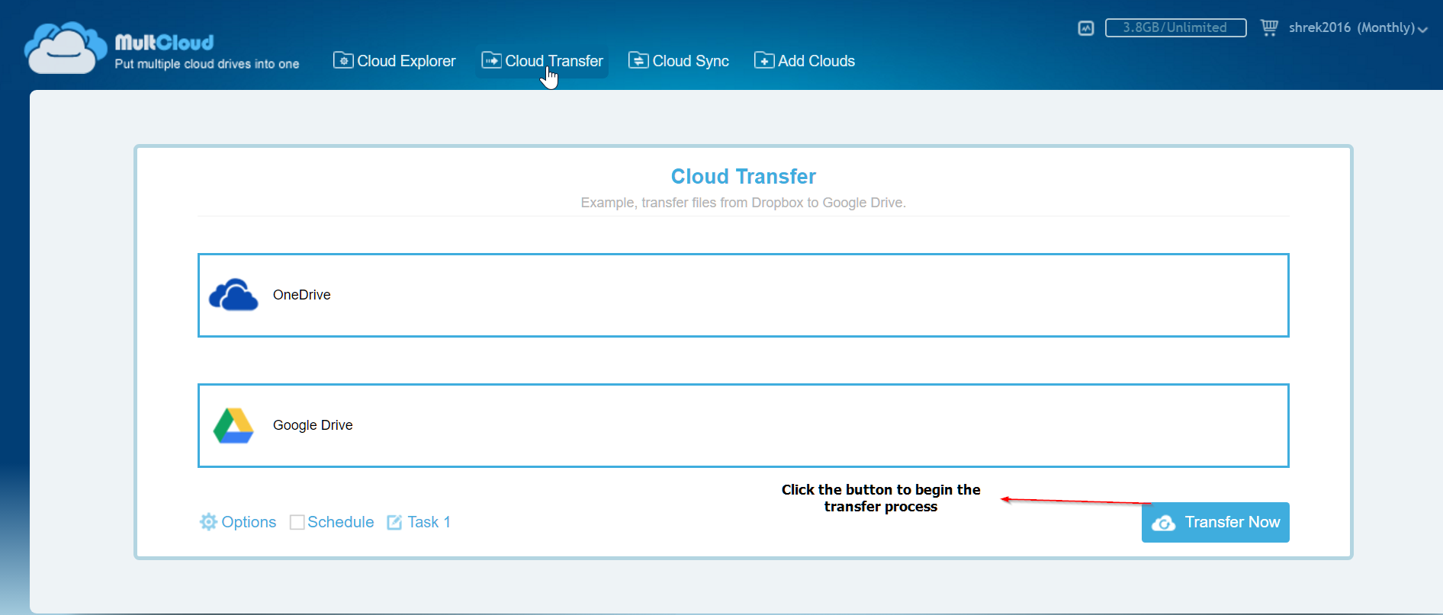This screenshot has height=615, width=1443.
Task: Click the OneDrive label text
Action: pos(302,295)
